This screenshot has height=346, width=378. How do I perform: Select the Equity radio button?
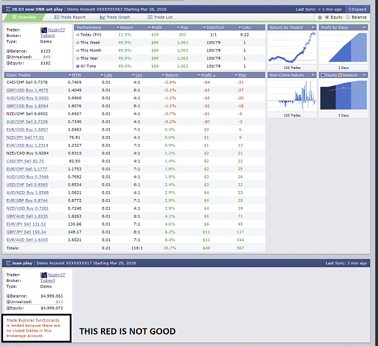(x=327, y=18)
